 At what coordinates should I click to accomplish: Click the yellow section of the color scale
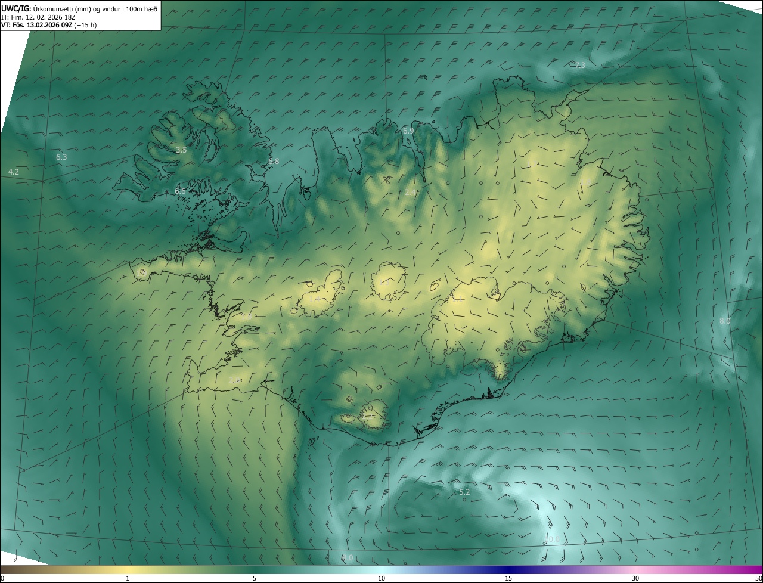[128, 569]
